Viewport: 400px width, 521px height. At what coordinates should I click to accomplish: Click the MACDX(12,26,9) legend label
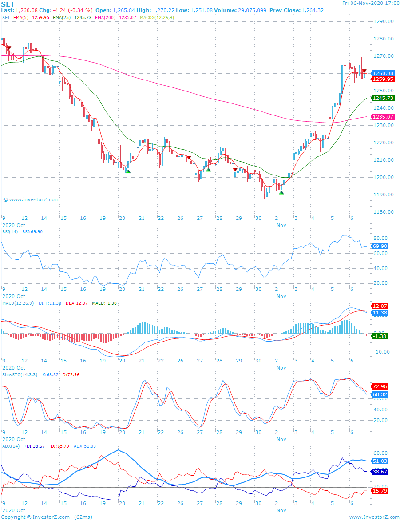pyautogui.click(x=157, y=18)
